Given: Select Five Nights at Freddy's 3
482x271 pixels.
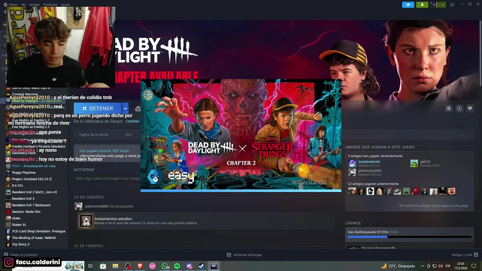Looking at the screenshot, I should (31, 127).
